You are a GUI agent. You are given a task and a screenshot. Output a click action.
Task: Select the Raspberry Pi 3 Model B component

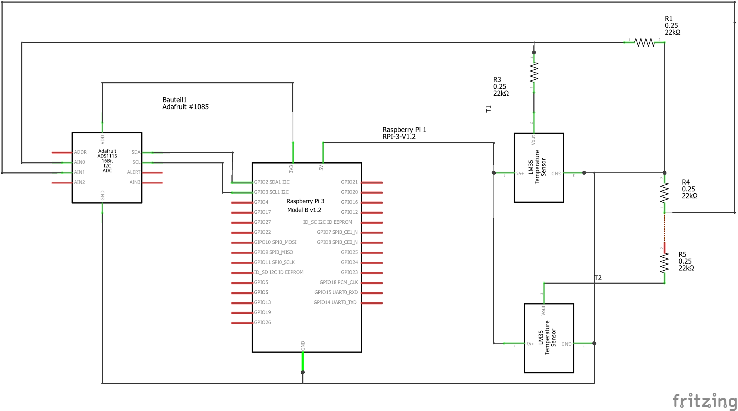pyautogui.click(x=307, y=257)
